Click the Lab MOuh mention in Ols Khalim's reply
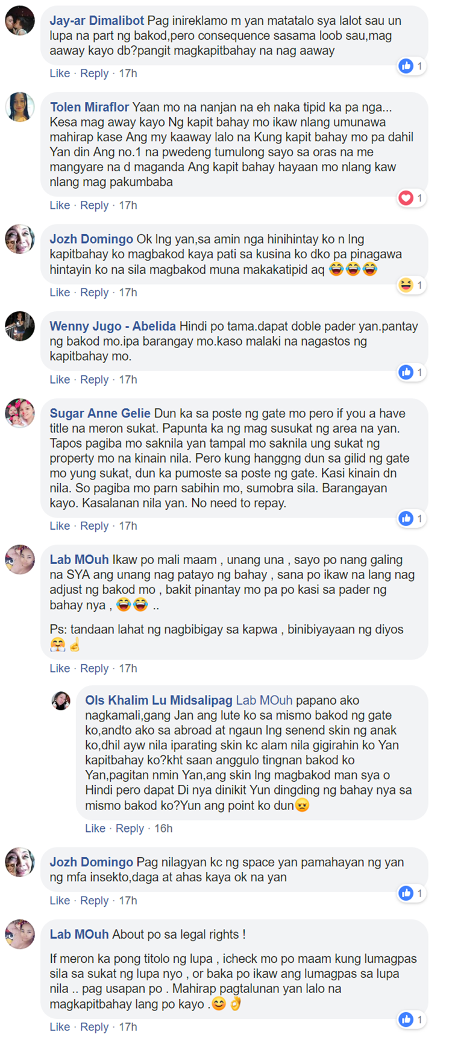Image resolution: width=452 pixels, height=1037 pixels. pyautogui.click(x=264, y=700)
